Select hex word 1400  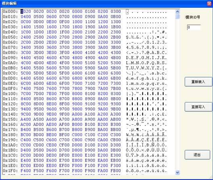coord(26,27)
